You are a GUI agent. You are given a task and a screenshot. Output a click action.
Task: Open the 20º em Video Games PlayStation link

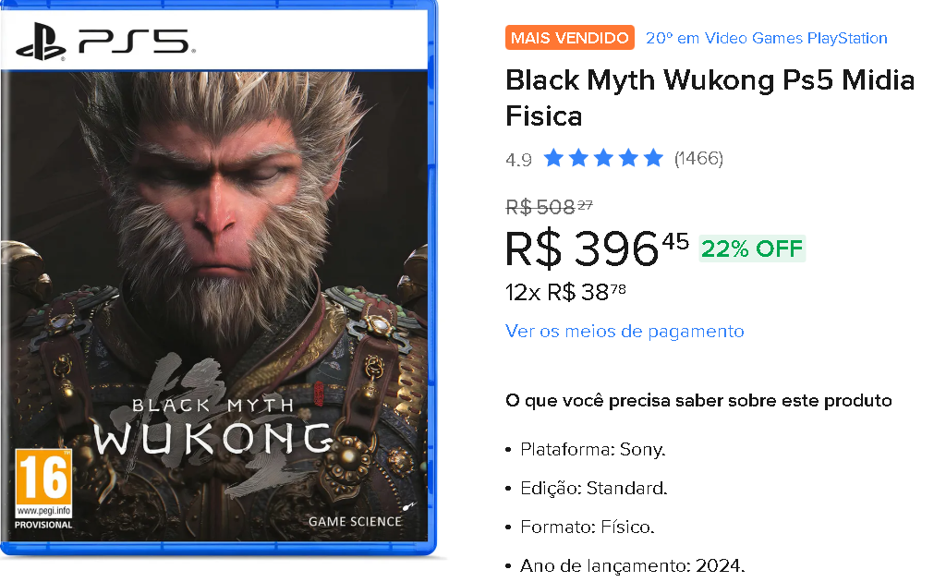pos(766,38)
